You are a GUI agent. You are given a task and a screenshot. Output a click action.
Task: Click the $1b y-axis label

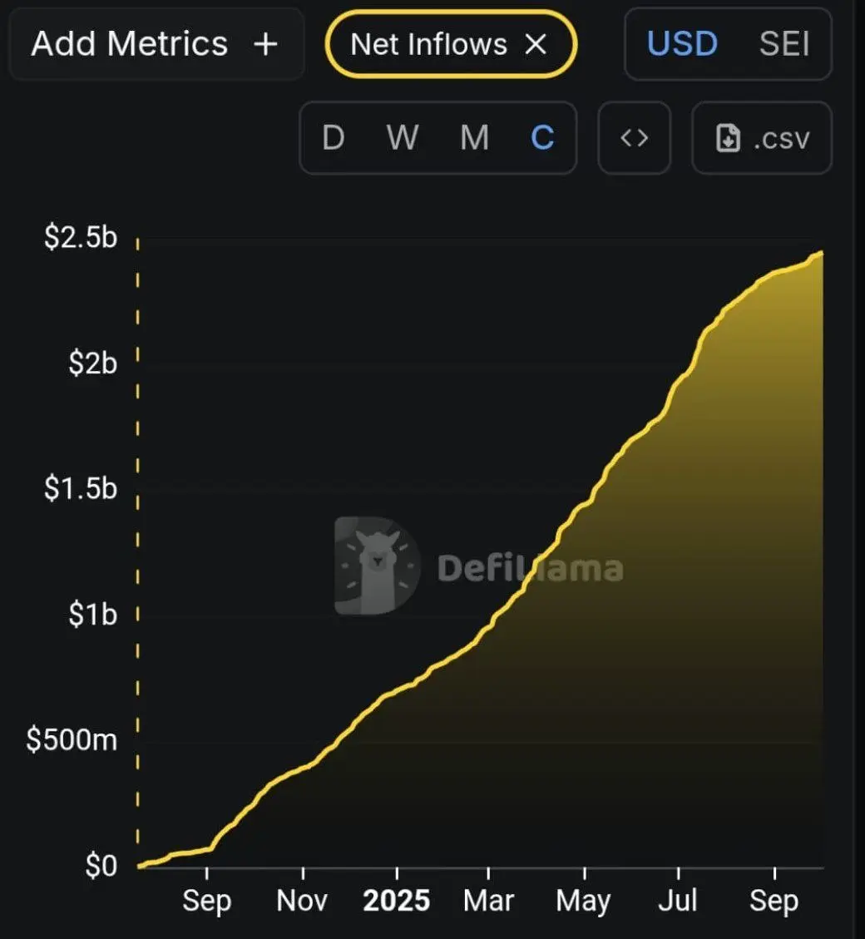[x=91, y=615]
